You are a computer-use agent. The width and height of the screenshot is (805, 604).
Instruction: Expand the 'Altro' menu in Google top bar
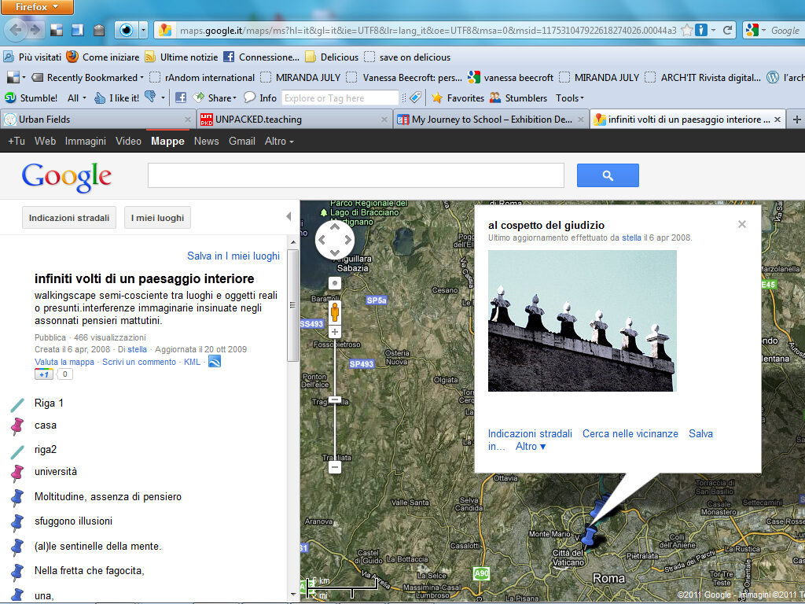[279, 142]
